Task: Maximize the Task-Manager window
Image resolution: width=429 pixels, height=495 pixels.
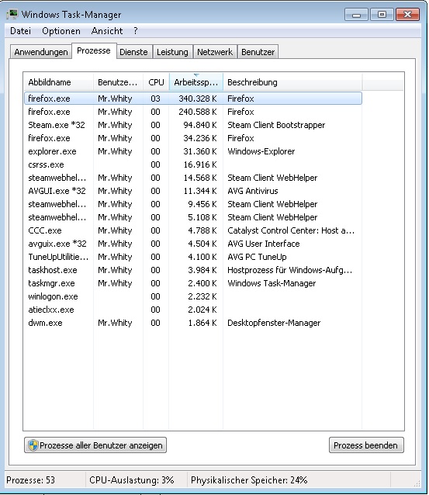Action: point(382,15)
